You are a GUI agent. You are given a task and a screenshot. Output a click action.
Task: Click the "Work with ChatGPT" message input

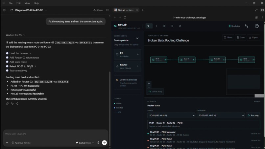coord(56,134)
